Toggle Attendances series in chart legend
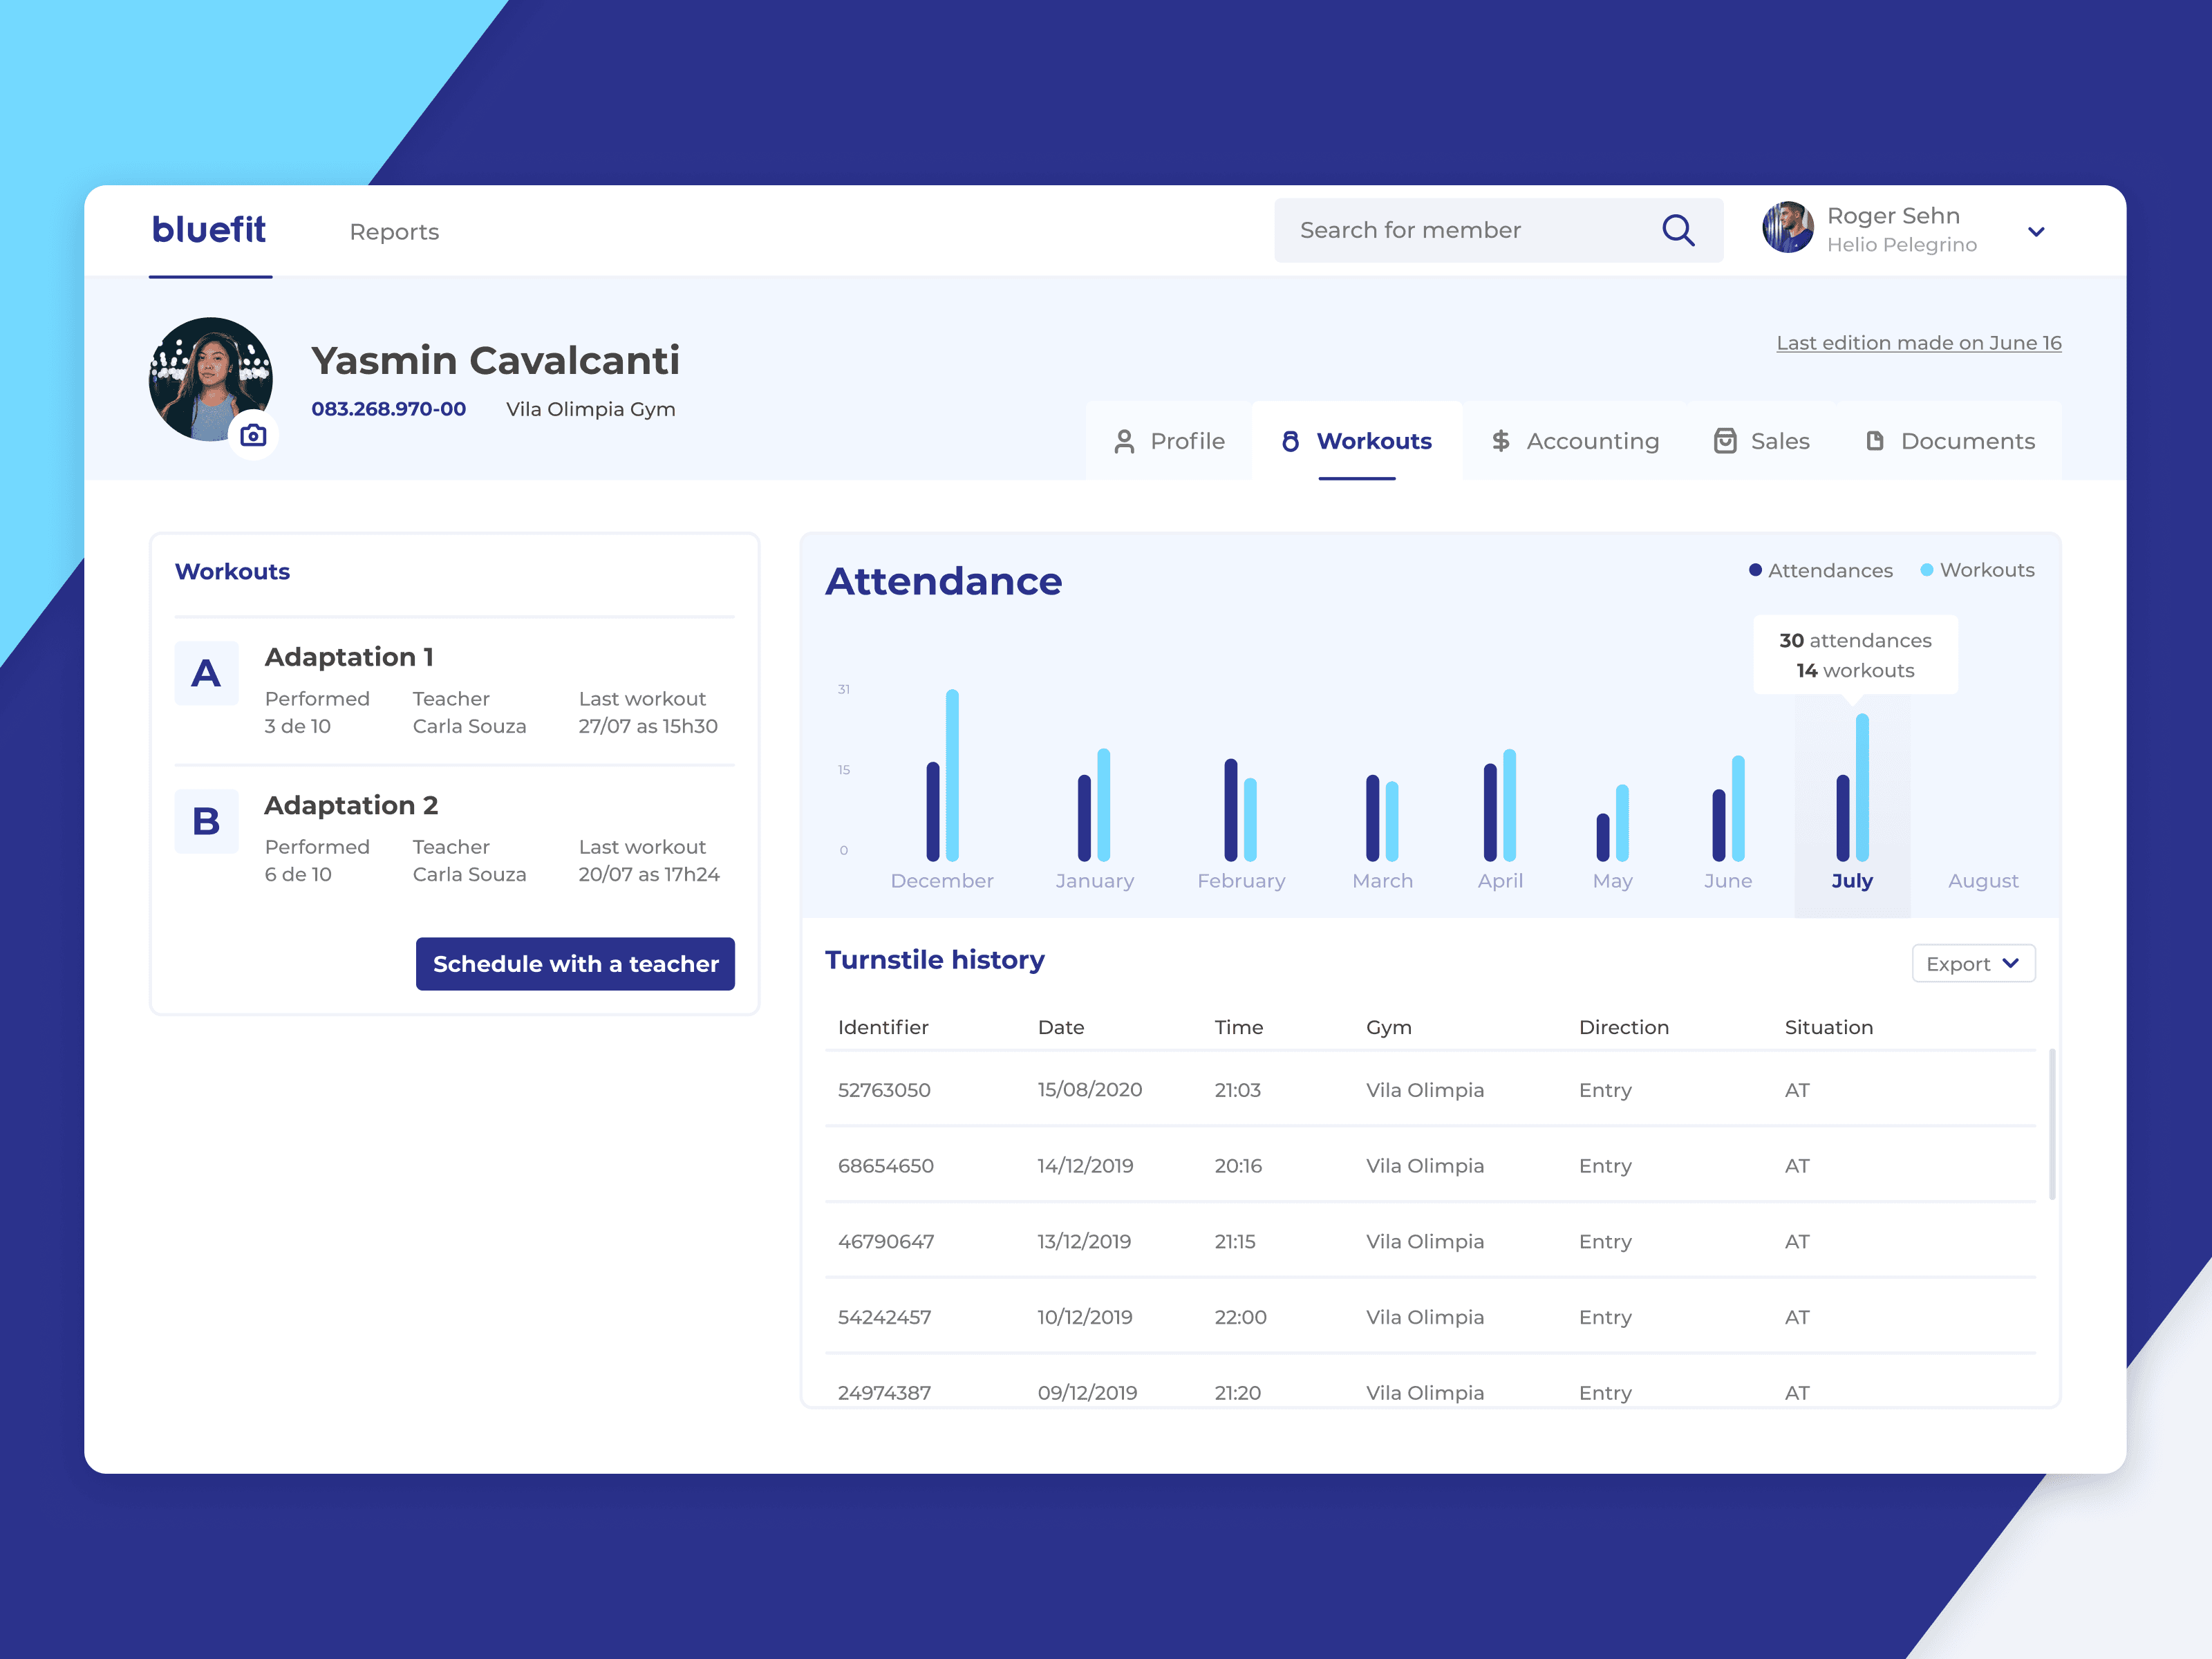Screen dimensions: 2212x1659 (x=1820, y=570)
